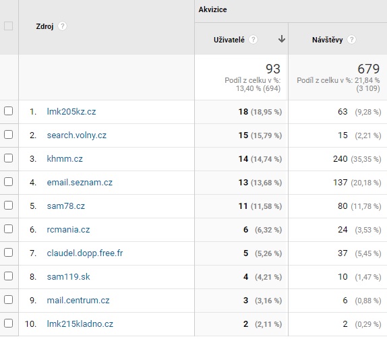Select the khmm.cz row checkbox

tap(8, 158)
